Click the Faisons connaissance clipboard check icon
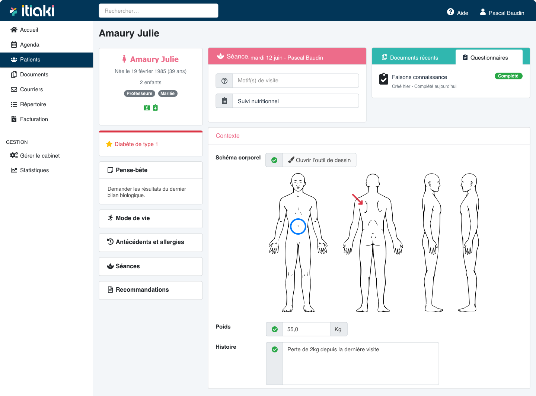536x396 pixels. 383,79
